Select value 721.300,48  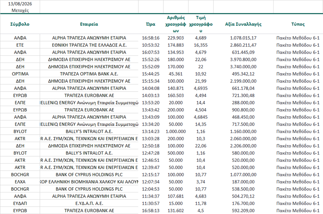pos(243,95)
